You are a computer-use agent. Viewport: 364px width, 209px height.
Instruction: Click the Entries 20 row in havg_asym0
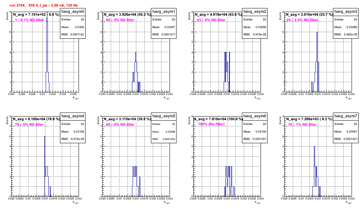click(x=73, y=19)
